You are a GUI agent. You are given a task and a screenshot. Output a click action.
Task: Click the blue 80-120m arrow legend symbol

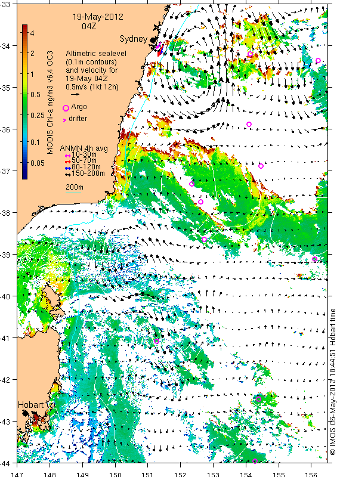(68, 168)
